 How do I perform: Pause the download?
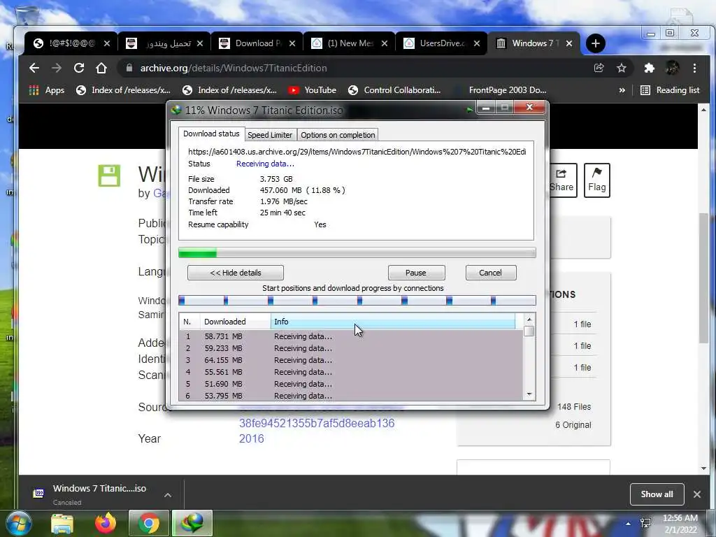[416, 273]
